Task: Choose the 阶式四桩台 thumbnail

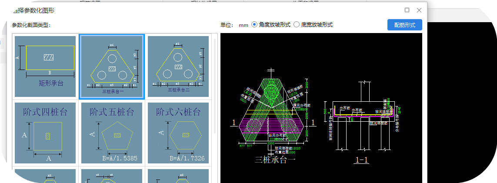Action: (x=45, y=133)
